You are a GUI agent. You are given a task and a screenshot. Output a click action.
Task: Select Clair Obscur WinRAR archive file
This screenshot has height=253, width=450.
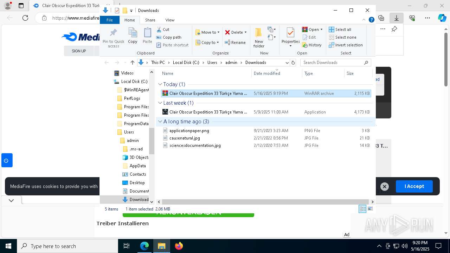(x=266, y=93)
